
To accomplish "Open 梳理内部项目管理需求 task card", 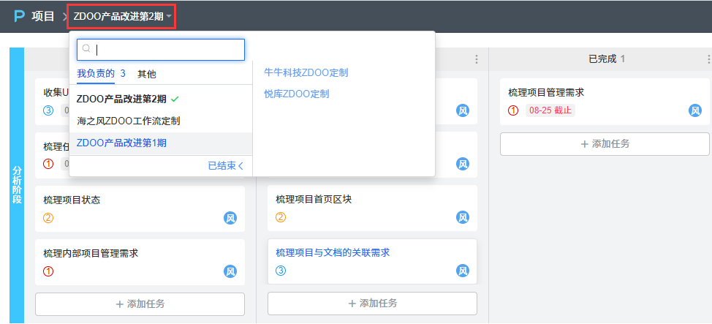I will point(140,263).
